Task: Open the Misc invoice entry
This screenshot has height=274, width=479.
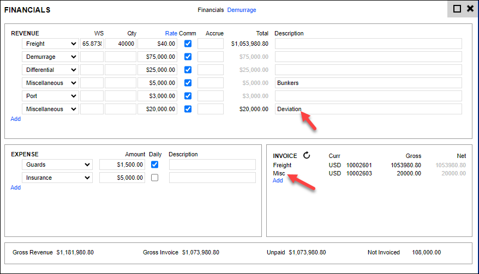Action: click(279, 173)
